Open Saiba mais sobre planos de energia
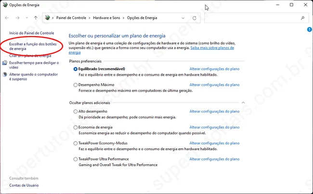Screen dimensions: 313x194 point(212,48)
